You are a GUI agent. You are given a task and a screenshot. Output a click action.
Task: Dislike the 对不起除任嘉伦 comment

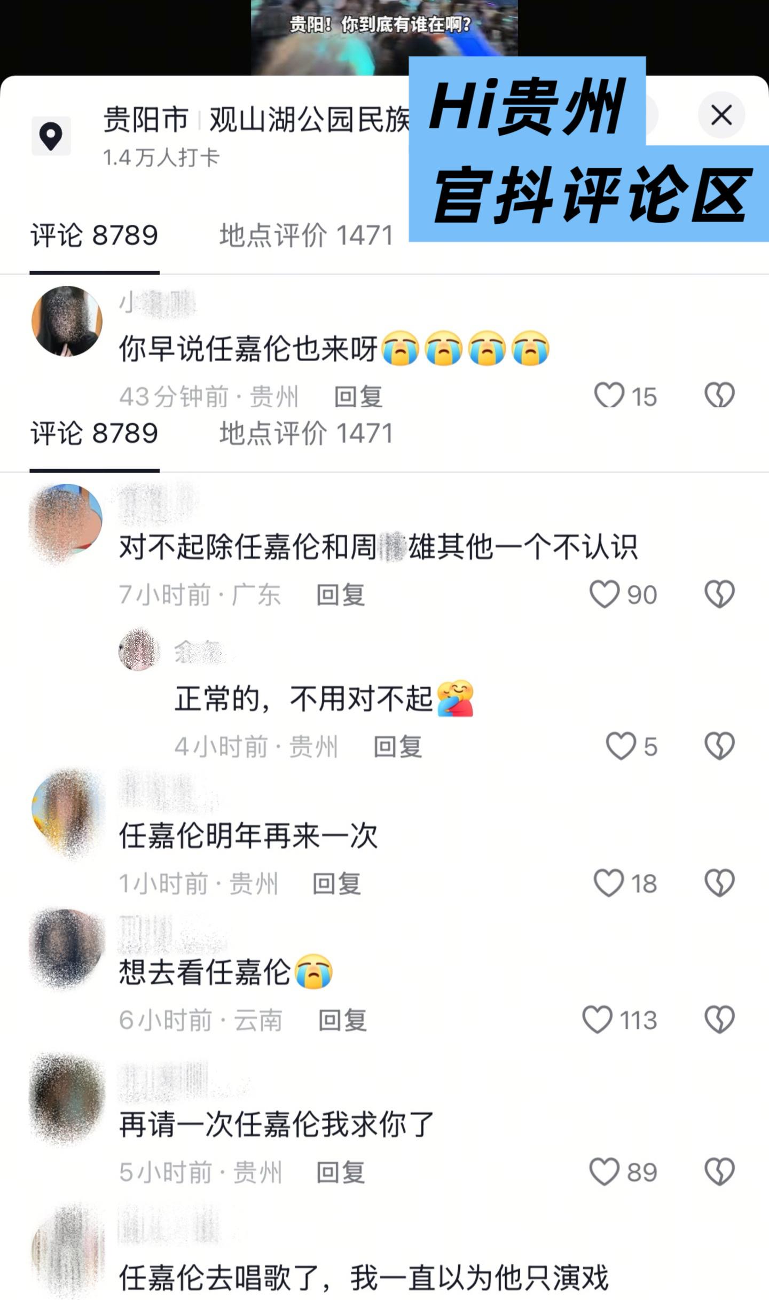click(719, 594)
